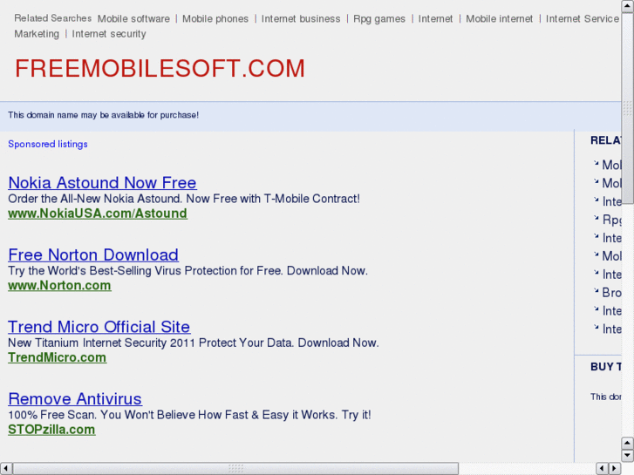
Task: Click the horizontal scrollbar thumb
Action: tap(235, 469)
